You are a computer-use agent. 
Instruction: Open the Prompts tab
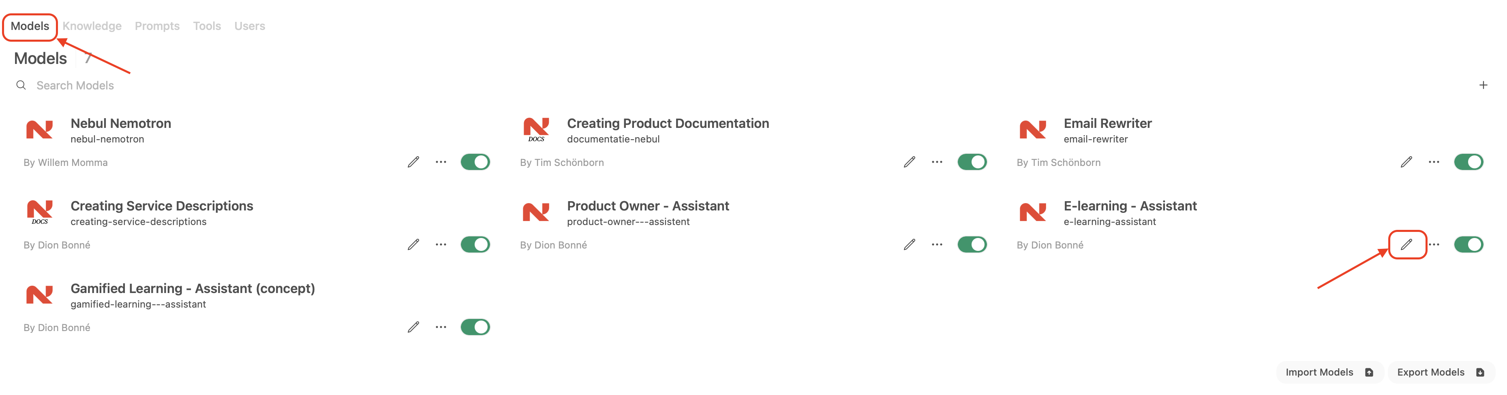click(157, 26)
